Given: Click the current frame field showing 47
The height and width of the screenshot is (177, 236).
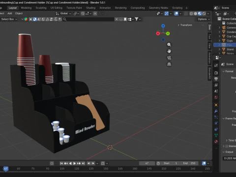Looking at the screenshot, I should 147,163.
